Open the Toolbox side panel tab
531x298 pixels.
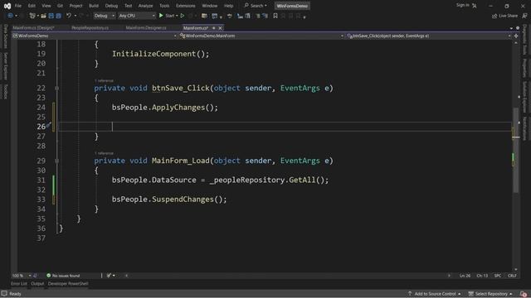[x=6, y=91]
